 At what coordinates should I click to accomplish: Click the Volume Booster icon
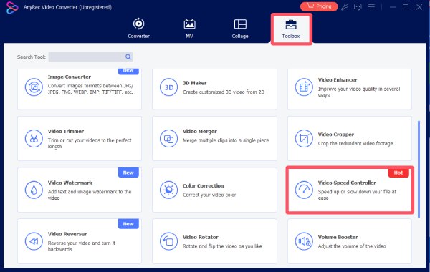coord(304,241)
